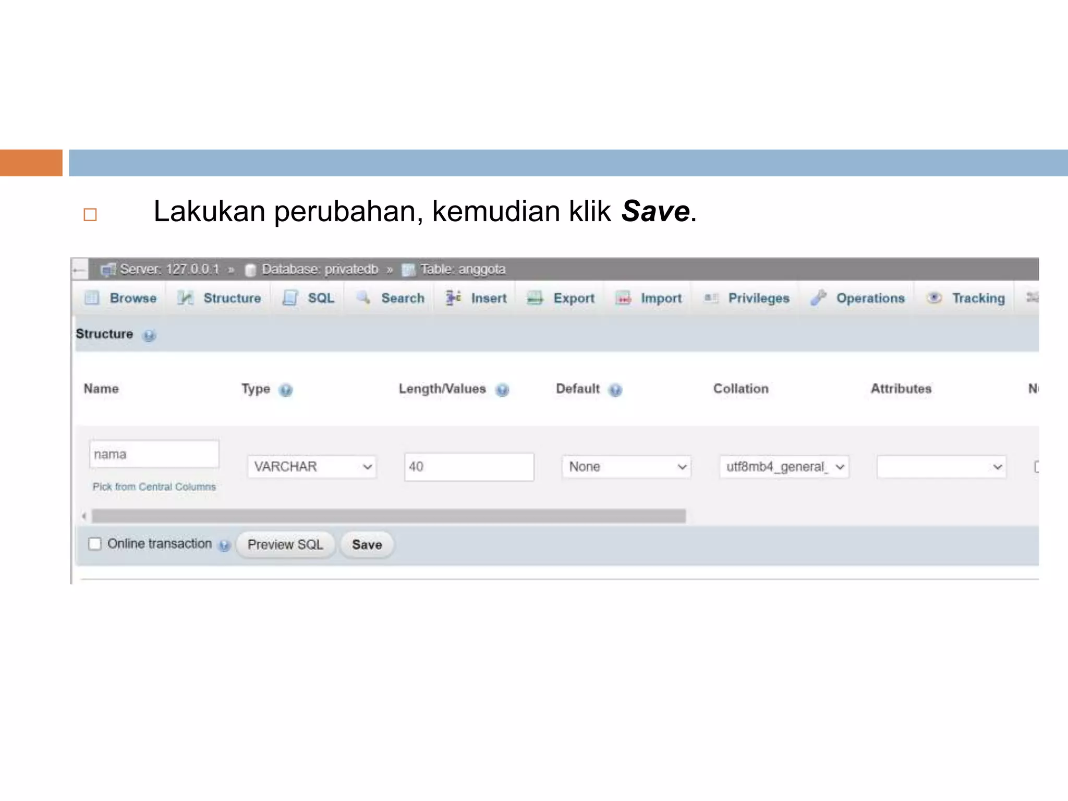Open the Default None dropdown

pyautogui.click(x=626, y=467)
